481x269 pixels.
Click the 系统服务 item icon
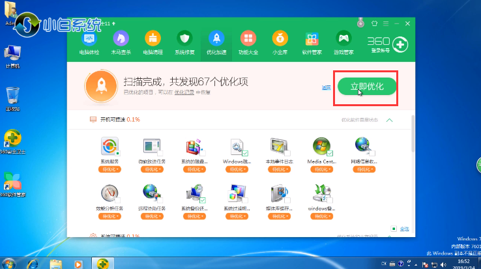(109, 146)
